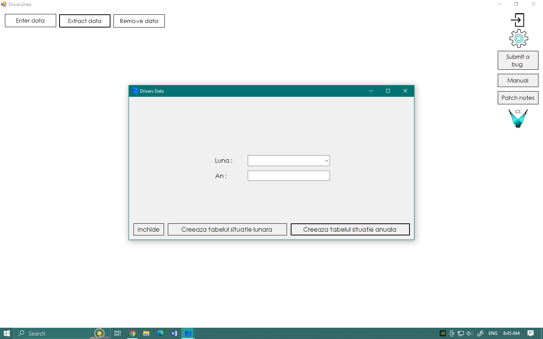This screenshot has width=543, height=339.
Task: Open the Manual button
Action: coord(518,81)
